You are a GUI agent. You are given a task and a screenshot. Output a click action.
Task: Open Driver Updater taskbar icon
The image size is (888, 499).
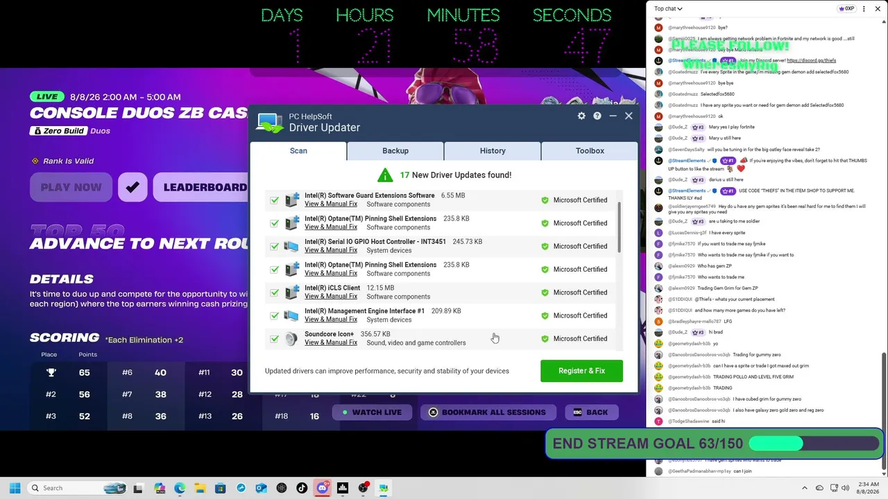(x=383, y=488)
